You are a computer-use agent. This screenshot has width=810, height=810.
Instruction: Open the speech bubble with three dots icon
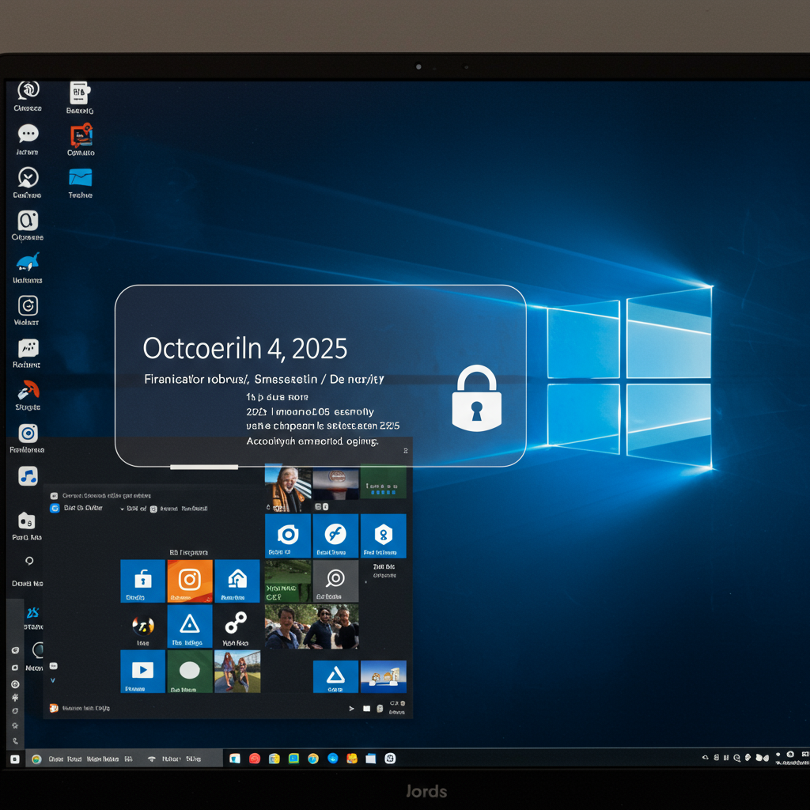point(28,134)
